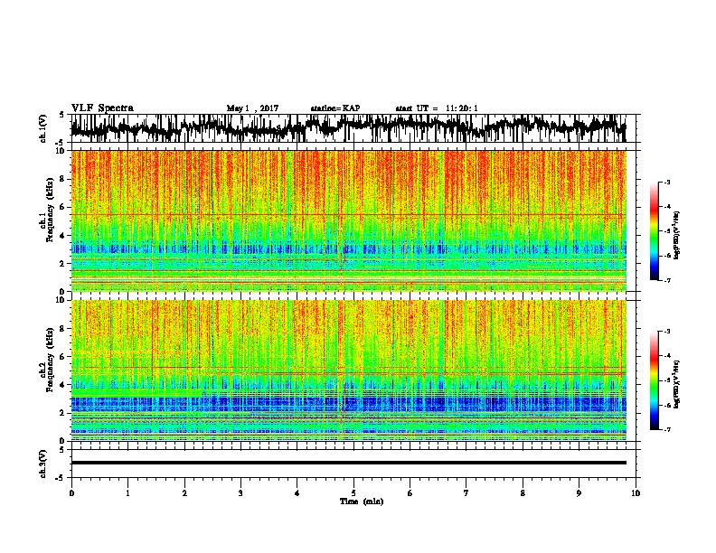Click the 8 kHz tick label on ch.1 axis
Image resolution: width=716 pixels, height=553 pixels.
pyautogui.click(x=63, y=179)
